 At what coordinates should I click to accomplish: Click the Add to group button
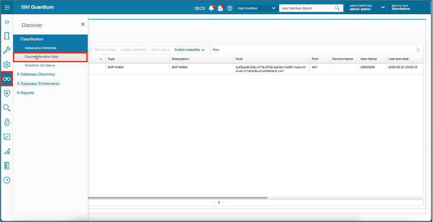pos(160,50)
